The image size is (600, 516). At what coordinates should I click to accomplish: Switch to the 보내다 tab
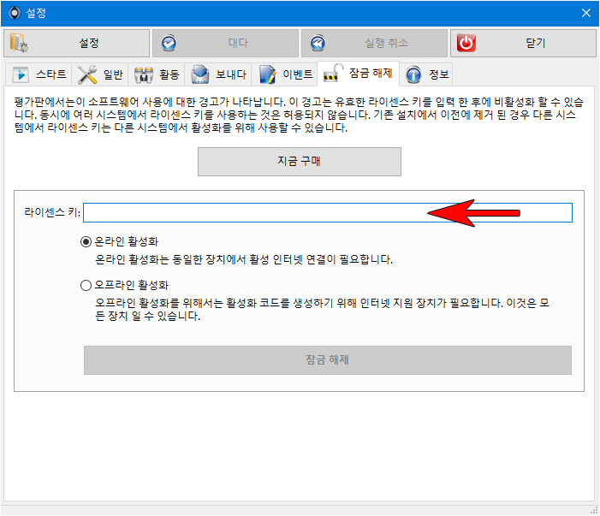click(218, 74)
